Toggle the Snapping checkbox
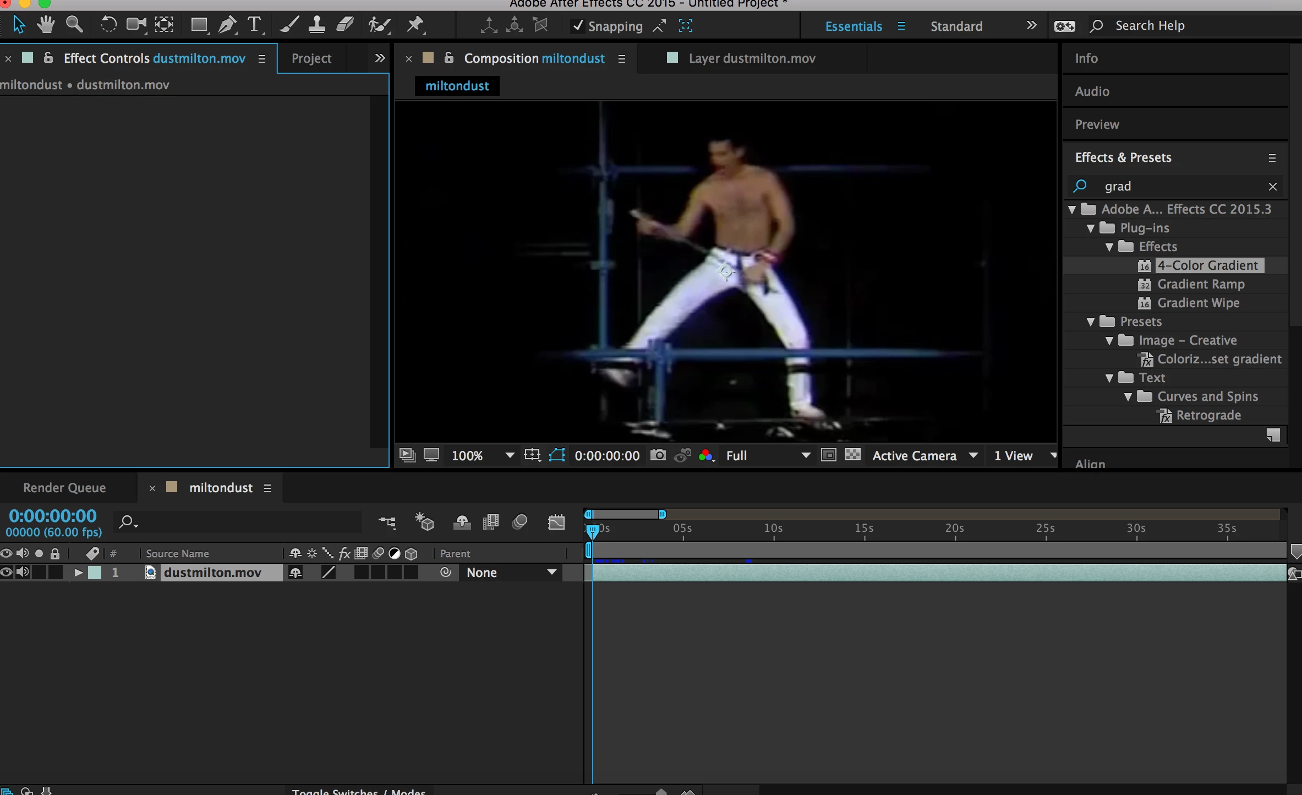The height and width of the screenshot is (795, 1302). click(577, 26)
